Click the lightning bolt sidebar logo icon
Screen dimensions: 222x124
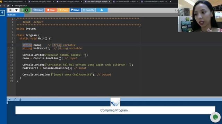tap(2, 13)
